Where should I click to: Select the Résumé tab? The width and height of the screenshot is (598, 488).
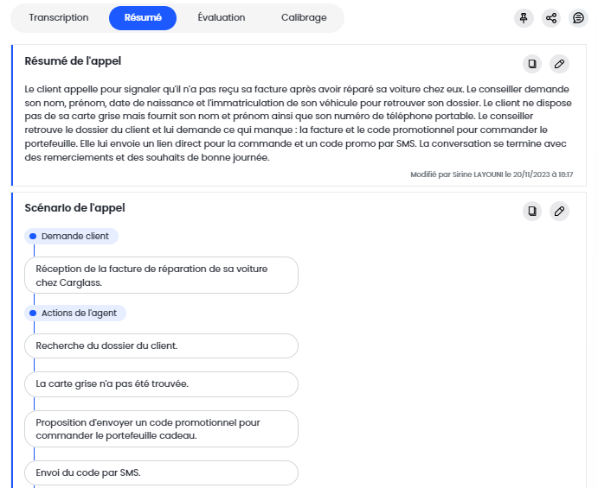(143, 18)
